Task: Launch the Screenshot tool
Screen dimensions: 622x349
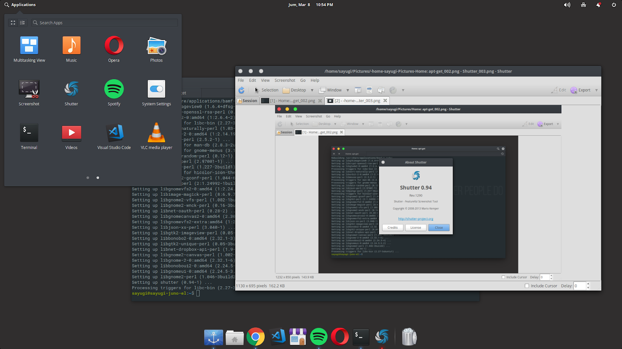Action: point(29,93)
